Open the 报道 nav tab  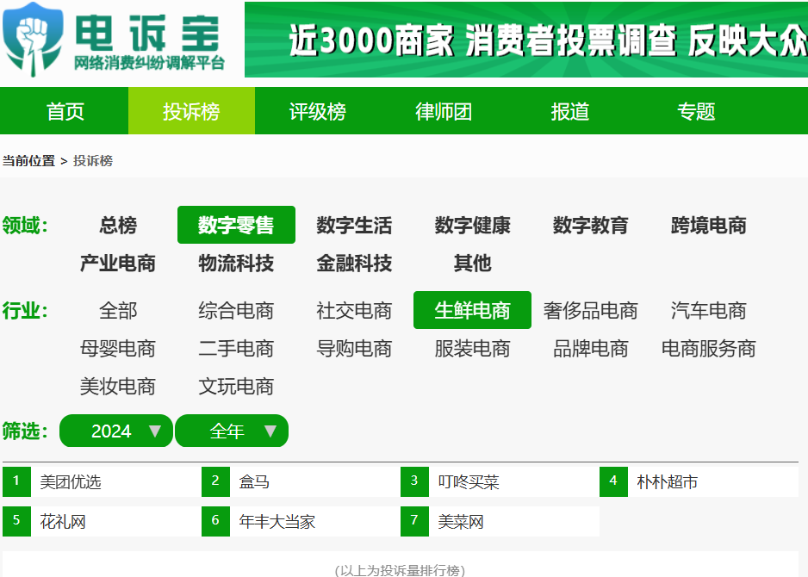point(570,111)
